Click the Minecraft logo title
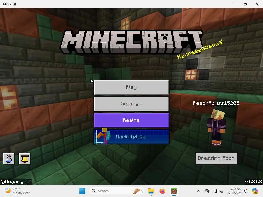263x197 pixels. [x=132, y=42]
